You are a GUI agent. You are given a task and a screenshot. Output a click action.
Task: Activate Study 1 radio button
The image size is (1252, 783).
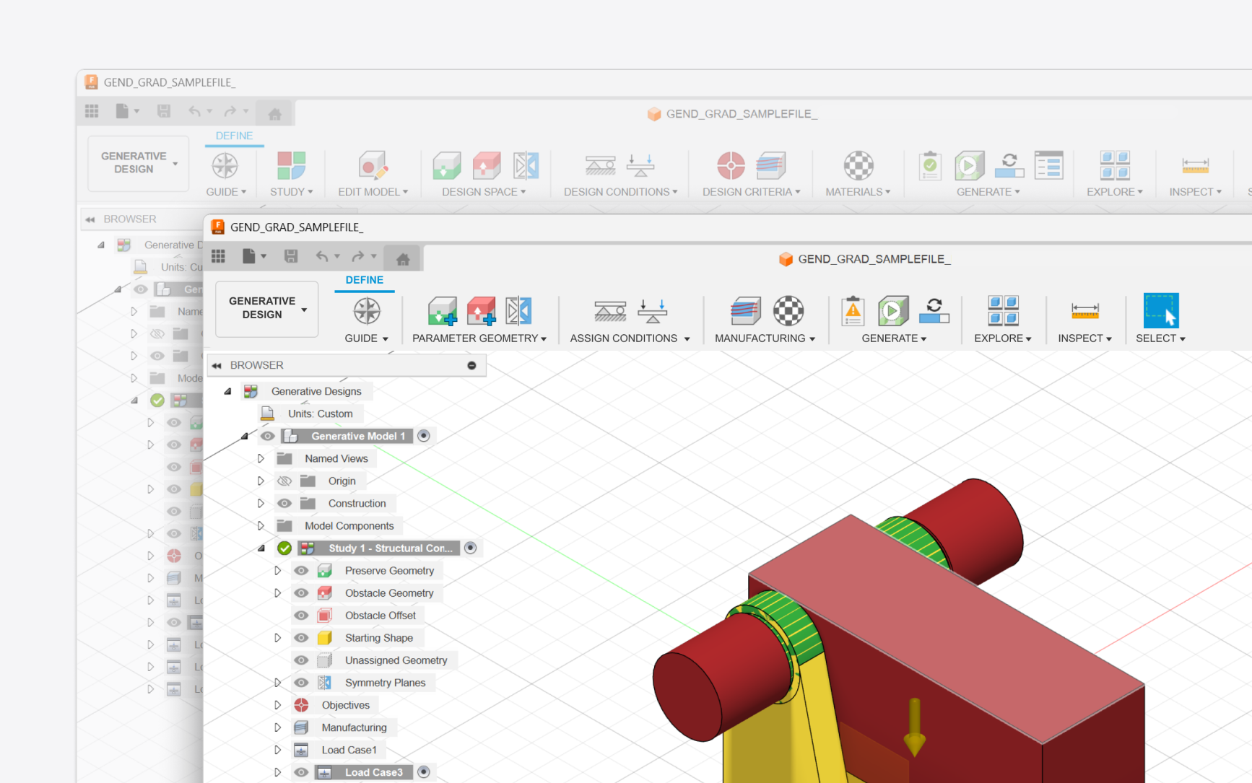tap(471, 548)
